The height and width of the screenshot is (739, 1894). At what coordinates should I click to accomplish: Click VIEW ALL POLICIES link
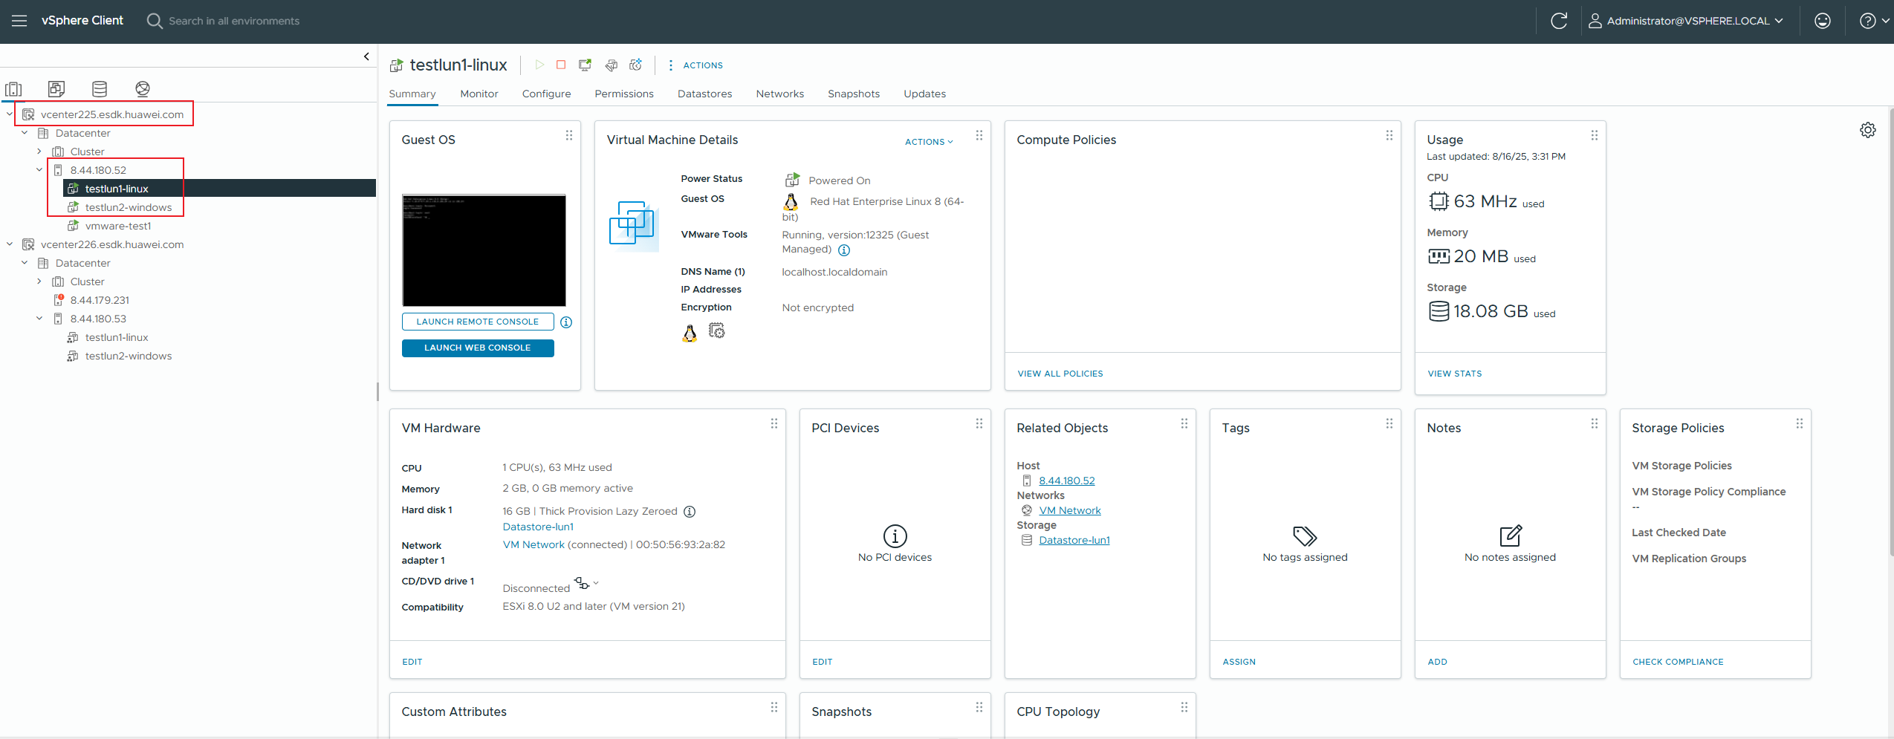1060,374
